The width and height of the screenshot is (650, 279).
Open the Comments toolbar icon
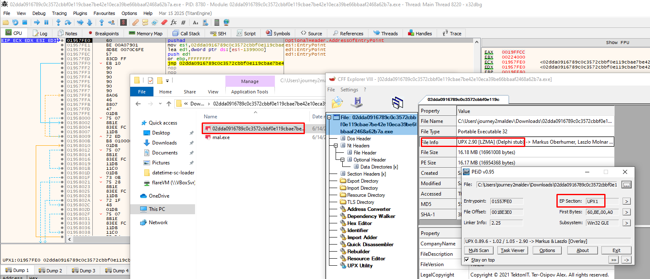(145, 22)
